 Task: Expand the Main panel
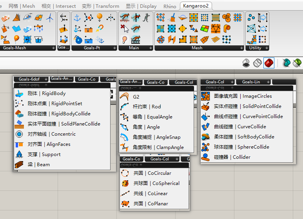151,48
